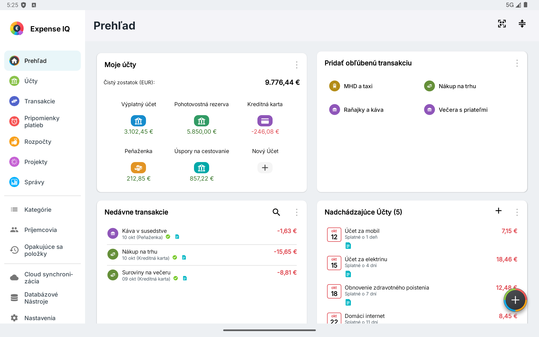Open Opakujúce sa položky in sidebar
This screenshot has width=539, height=337.
tap(42, 250)
